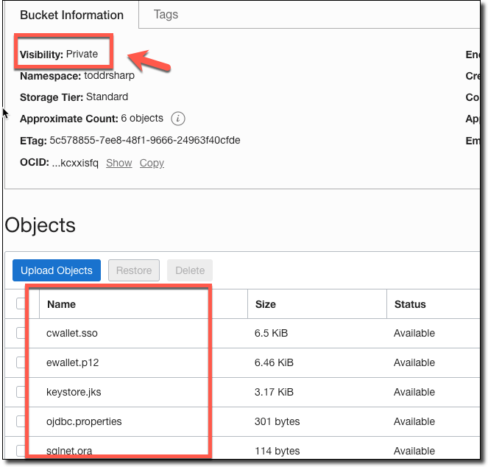Image resolution: width=488 pixels, height=467 pixels.
Task: Select the Bucket Information tab
Action: pos(71,15)
